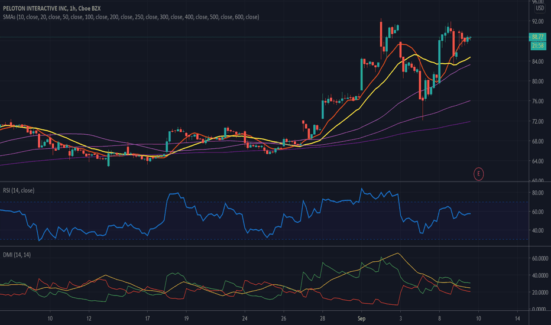Click the RSI (14, close) indicator label
The height and width of the screenshot is (325, 551).
coord(19,190)
